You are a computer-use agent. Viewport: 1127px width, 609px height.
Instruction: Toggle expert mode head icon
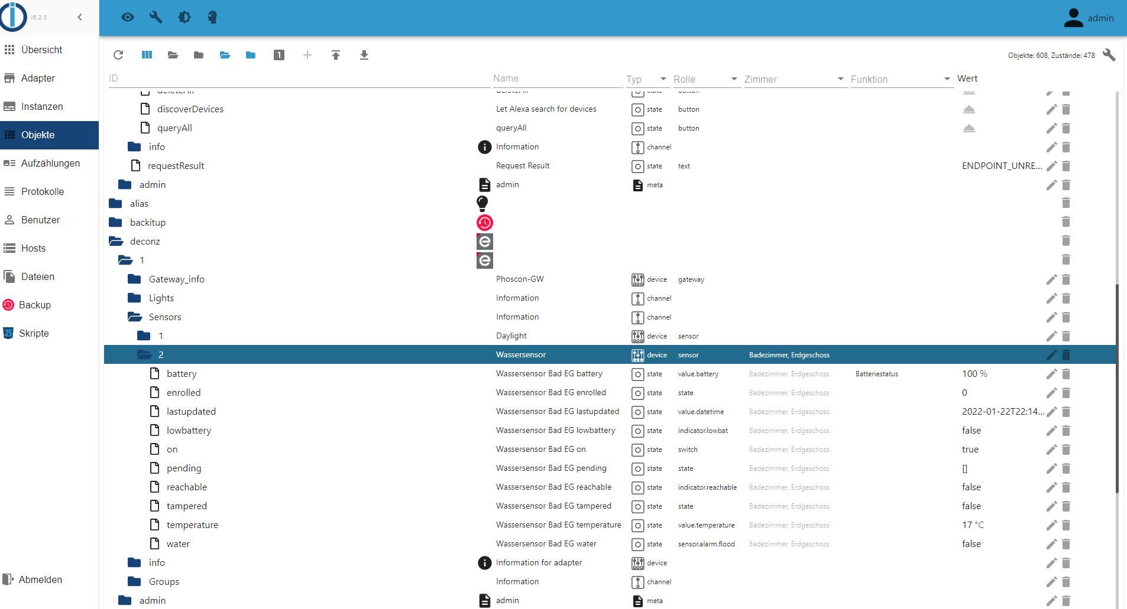coord(213,17)
